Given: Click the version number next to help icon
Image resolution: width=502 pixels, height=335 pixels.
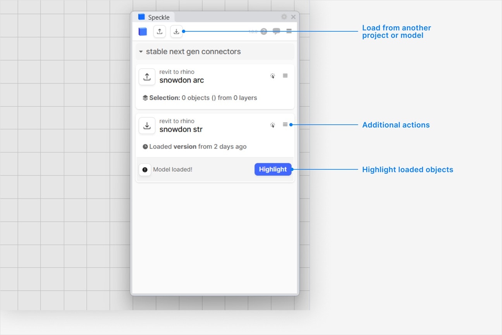Looking at the screenshot, I should (x=253, y=31).
